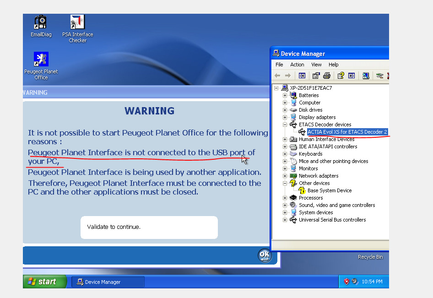Viewport: 433px width, 298px height.
Task: Click the Windows start button
Action: coord(45,282)
